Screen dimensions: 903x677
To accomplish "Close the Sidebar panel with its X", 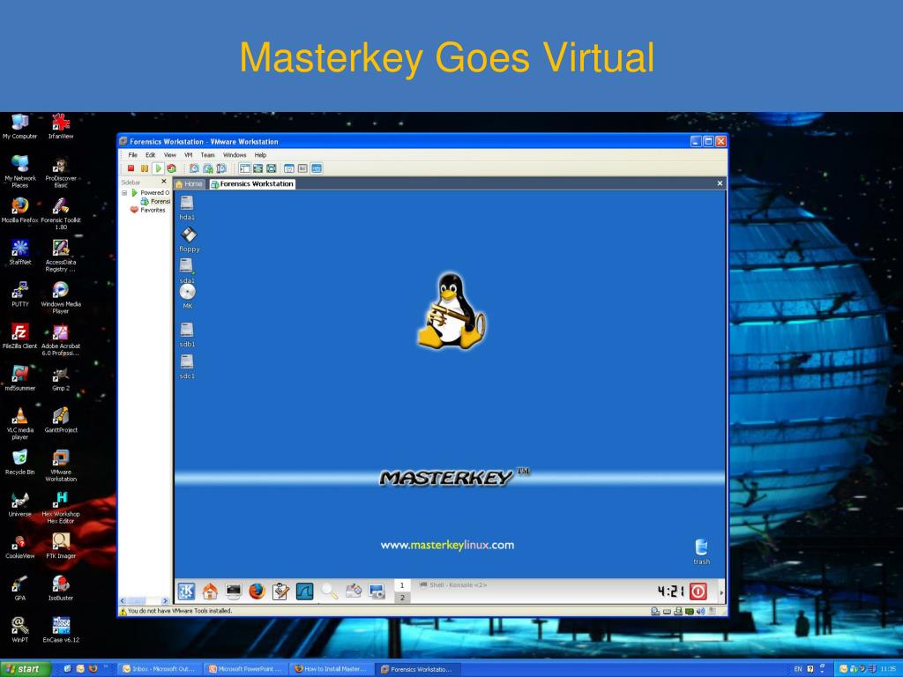I will click(x=163, y=182).
